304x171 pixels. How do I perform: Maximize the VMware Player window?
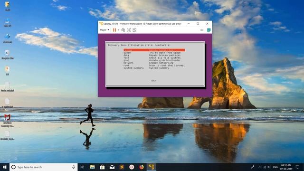click(198, 24)
